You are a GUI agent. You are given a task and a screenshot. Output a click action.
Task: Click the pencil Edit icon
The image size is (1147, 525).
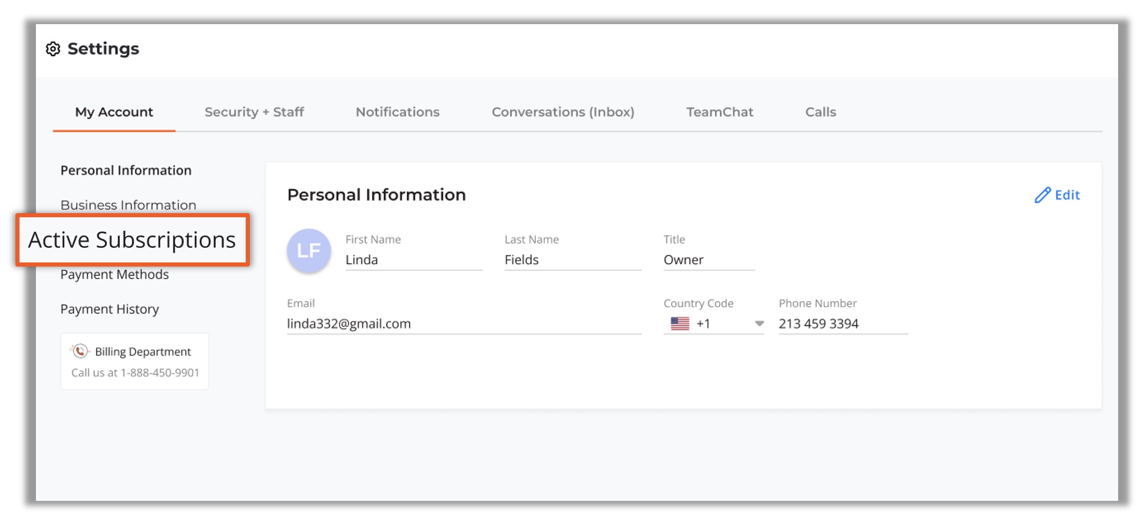tap(1042, 195)
